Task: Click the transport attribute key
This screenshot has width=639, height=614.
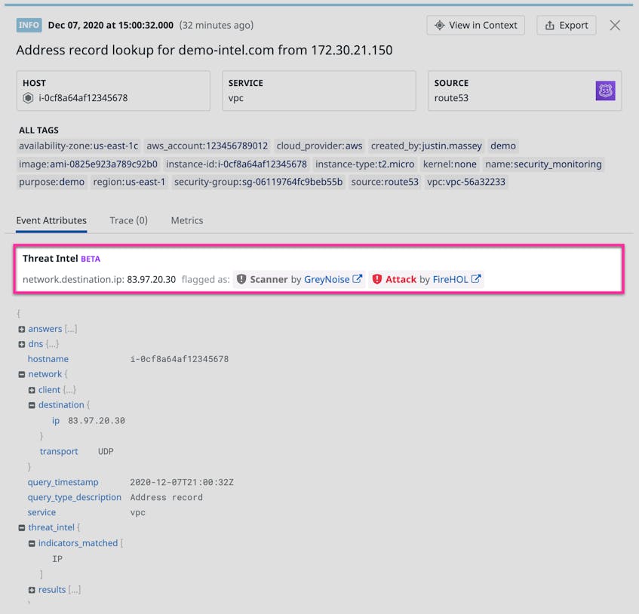Action: 59,451
